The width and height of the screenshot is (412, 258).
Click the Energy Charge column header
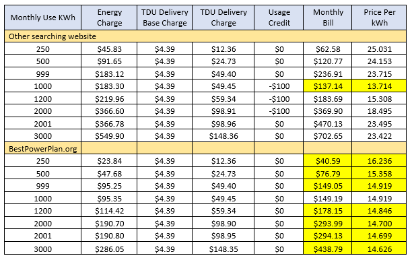tap(109, 18)
